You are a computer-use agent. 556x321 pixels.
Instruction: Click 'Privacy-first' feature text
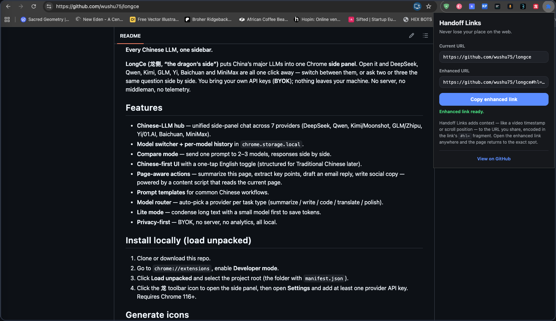click(x=154, y=222)
